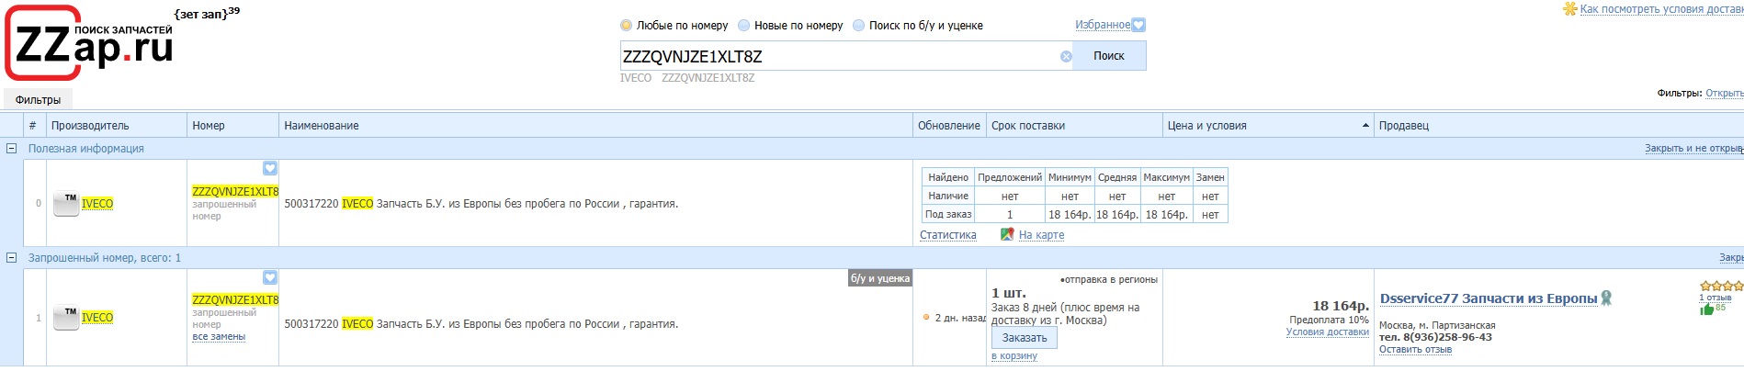Clear the search field with the X icon
The image size is (1744, 371).
point(1066,56)
